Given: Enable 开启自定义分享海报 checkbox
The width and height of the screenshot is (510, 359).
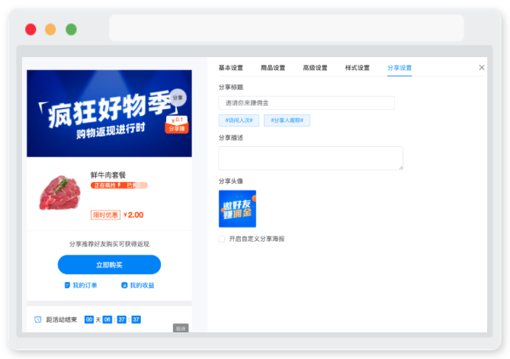Looking at the screenshot, I should pos(222,239).
